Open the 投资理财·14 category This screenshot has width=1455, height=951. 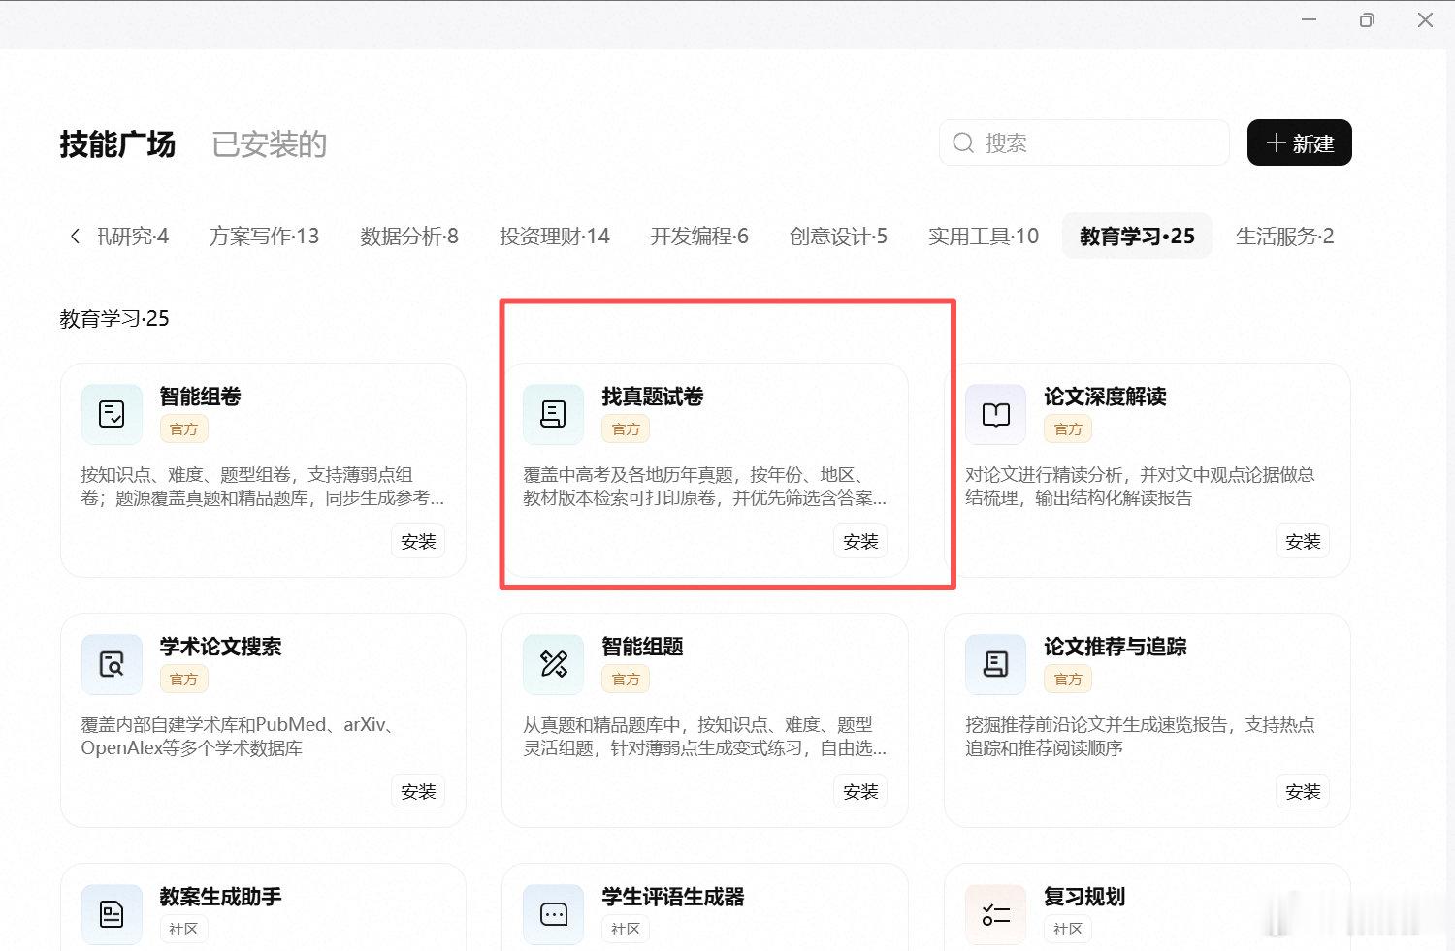(555, 237)
